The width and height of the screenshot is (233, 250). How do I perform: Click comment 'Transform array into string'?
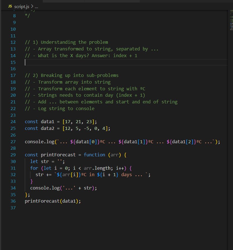(x=74, y=82)
